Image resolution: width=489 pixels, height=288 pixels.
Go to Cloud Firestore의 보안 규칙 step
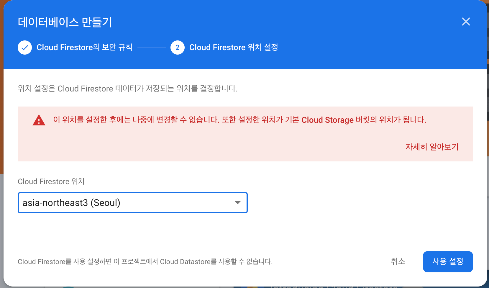click(84, 47)
